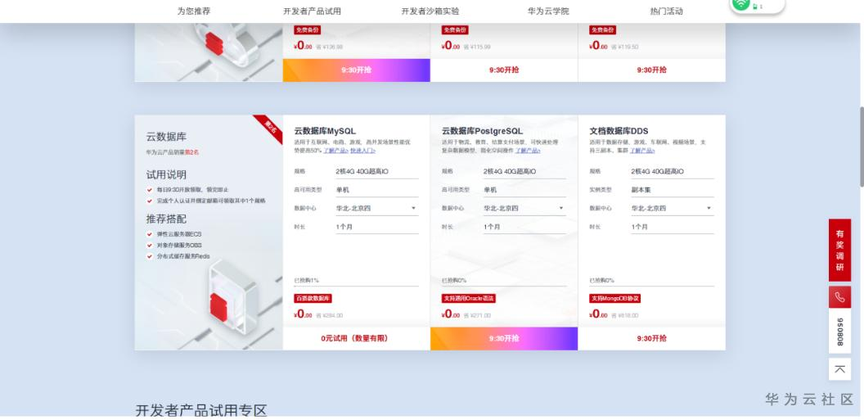This screenshot has width=864, height=420.
Task: Click the 云数据库MySQL card title
Action: [325, 131]
